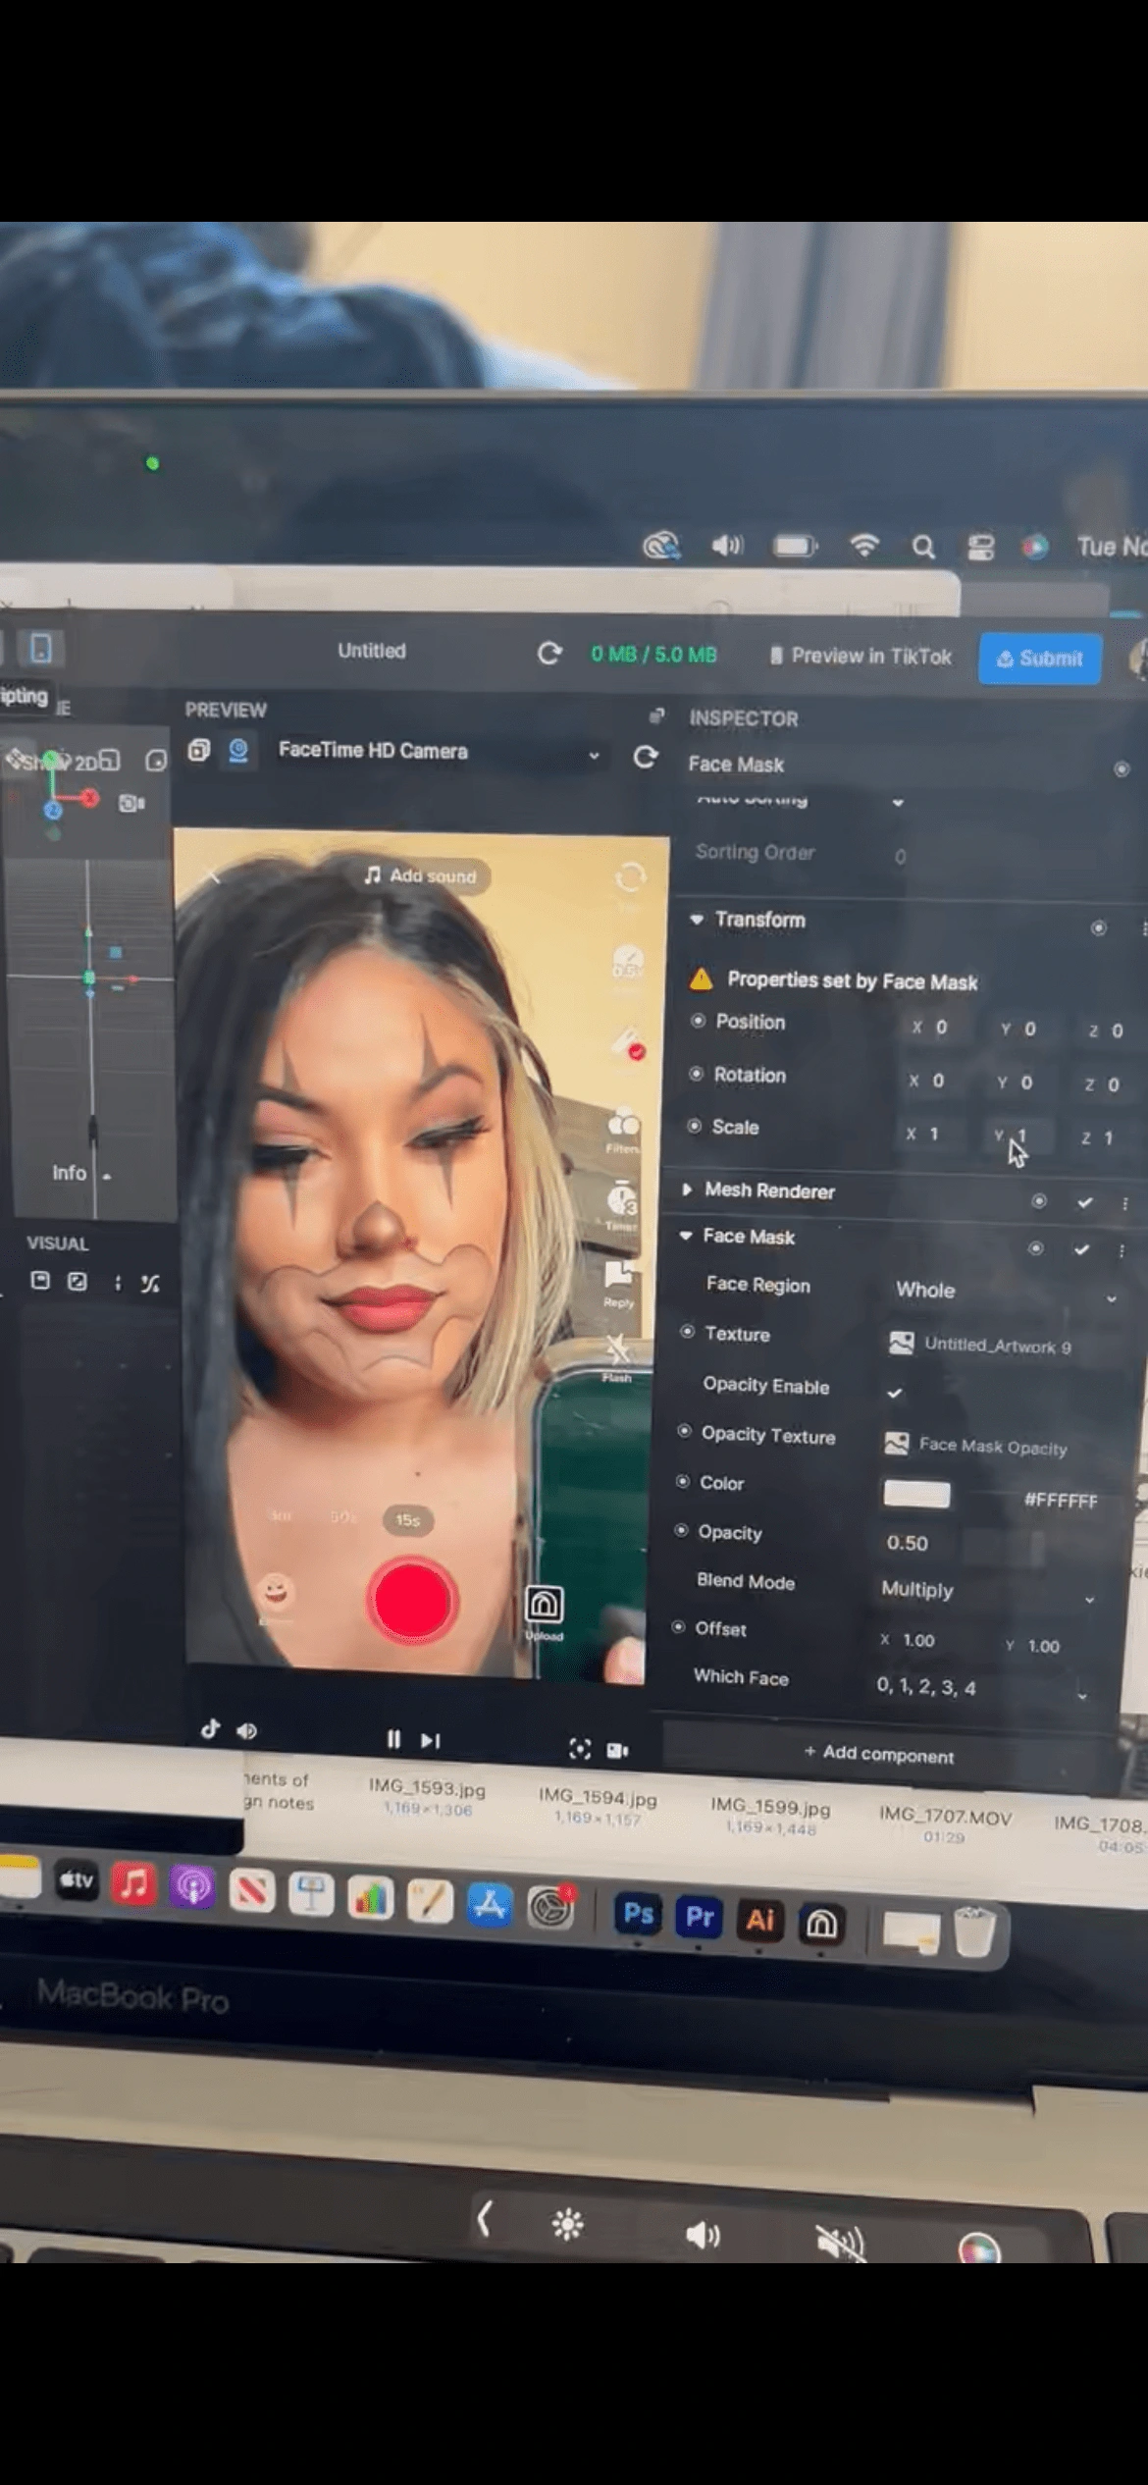Screen dimensions: 1148x2485
Task: Open Photoshop from the Dock
Action: click(638, 1914)
